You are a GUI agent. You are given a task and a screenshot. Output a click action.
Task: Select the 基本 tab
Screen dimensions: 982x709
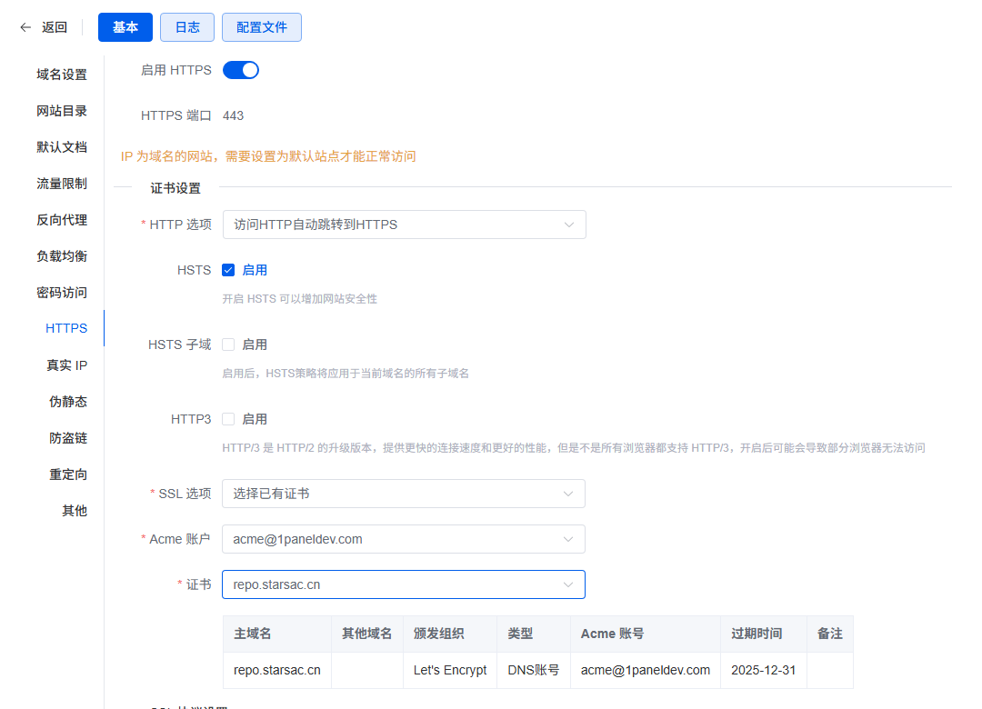125,27
